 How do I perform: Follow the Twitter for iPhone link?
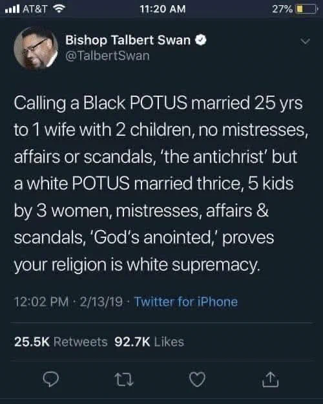point(185,302)
